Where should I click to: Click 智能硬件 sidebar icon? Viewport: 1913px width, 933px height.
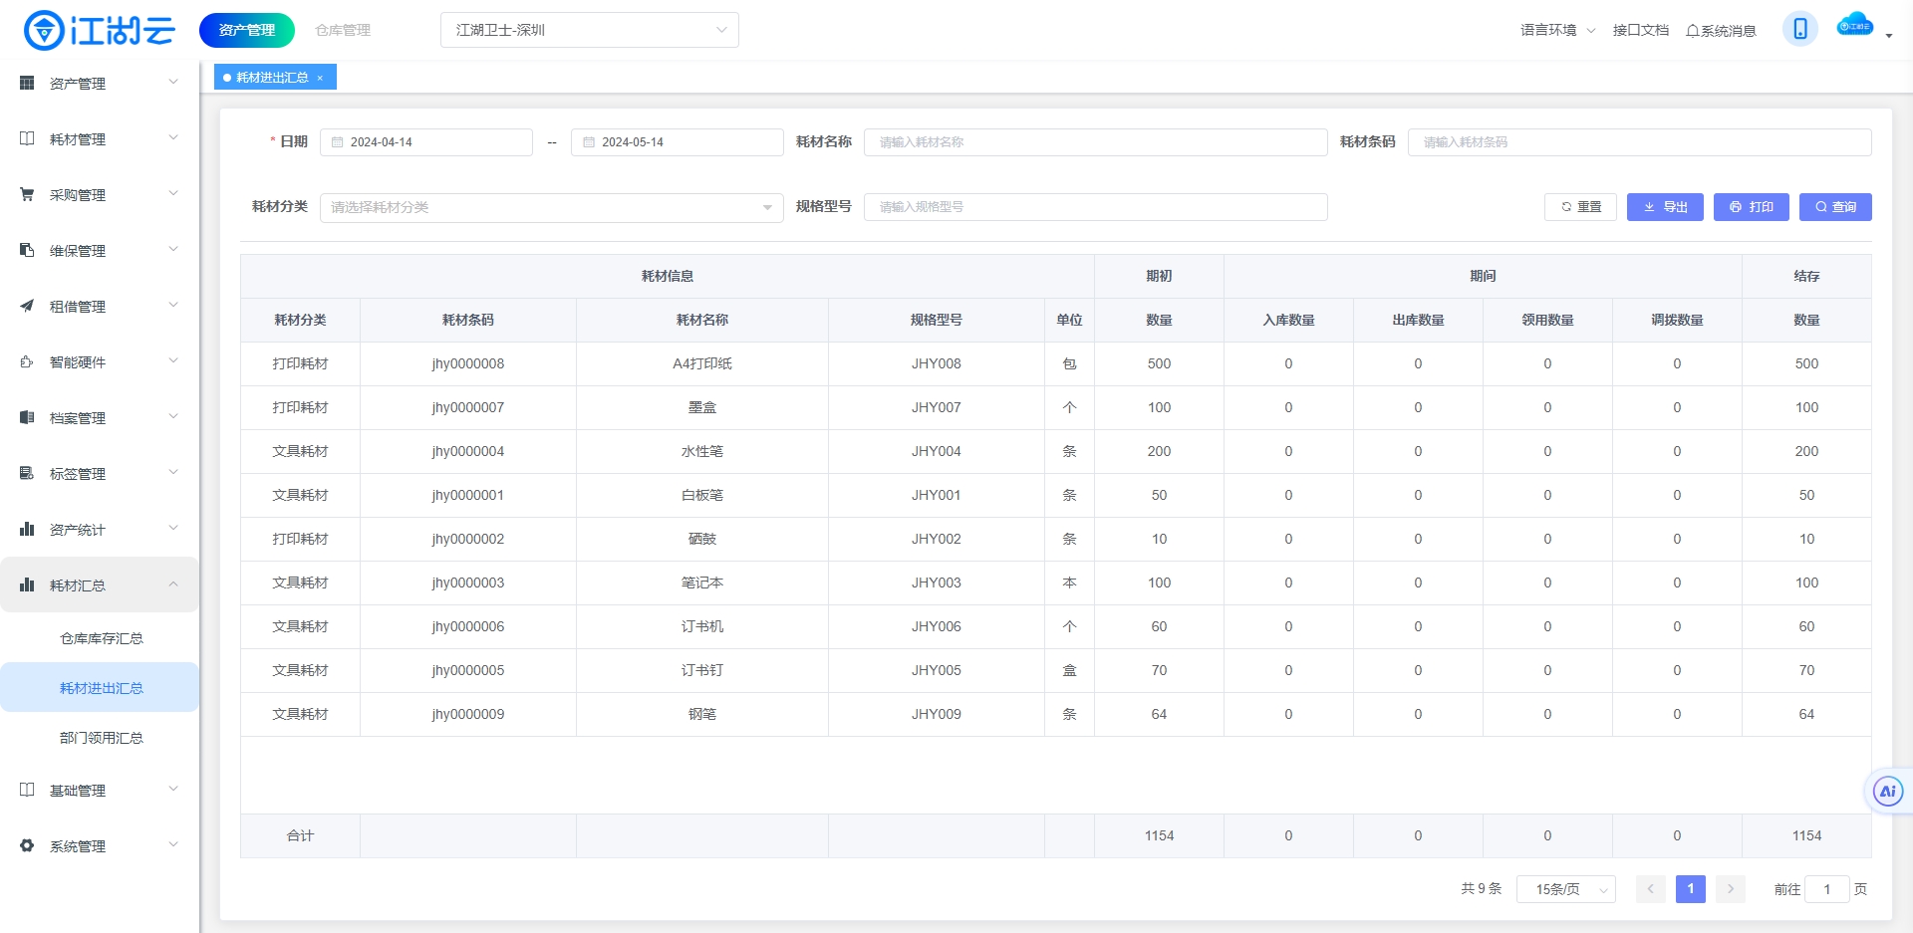pyautogui.click(x=27, y=361)
